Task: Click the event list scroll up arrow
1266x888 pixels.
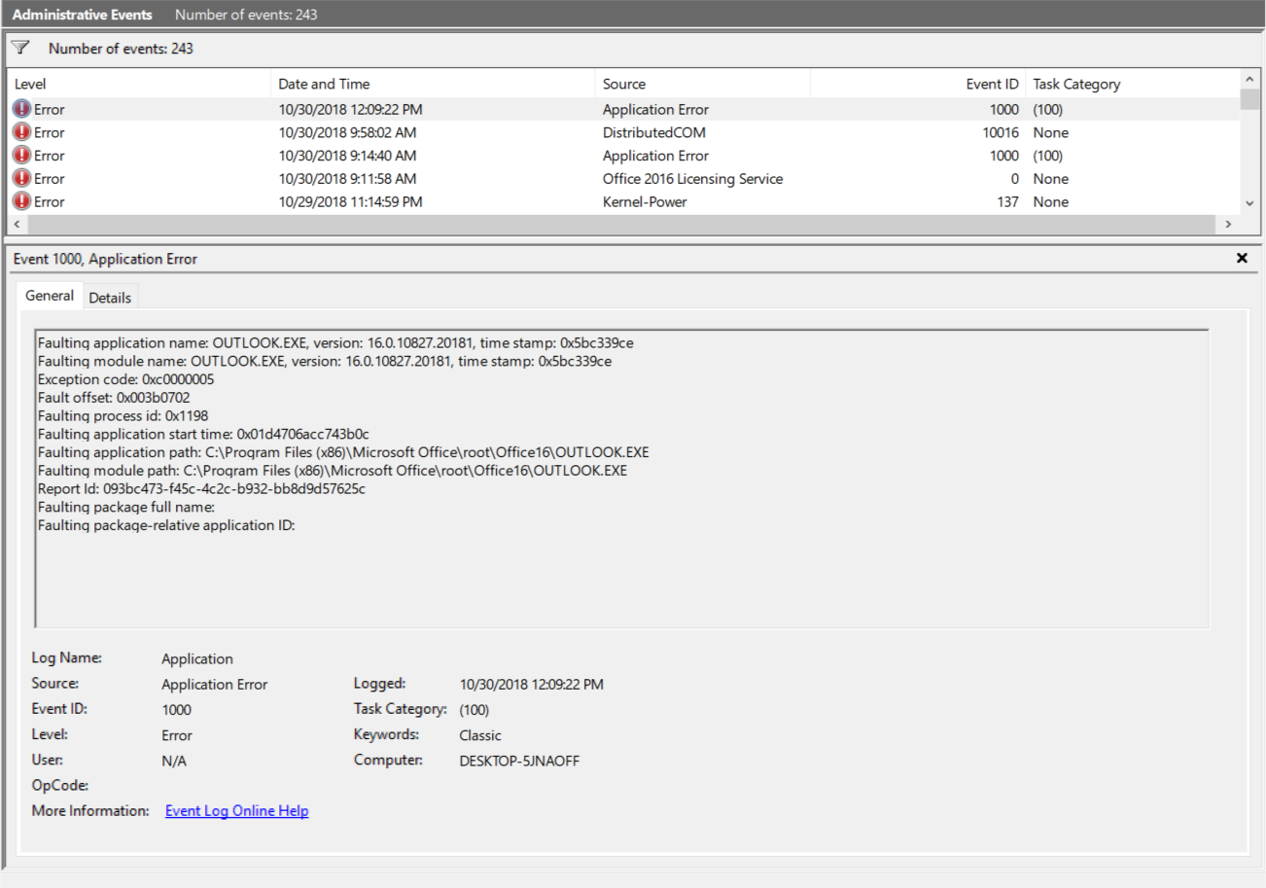Action: (x=1249, y=79)
